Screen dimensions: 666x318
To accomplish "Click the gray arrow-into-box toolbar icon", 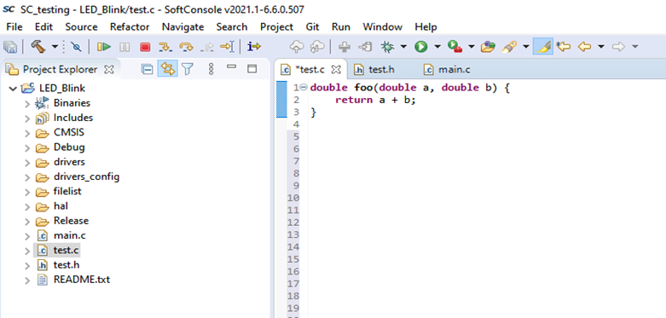I will point(365,47).
